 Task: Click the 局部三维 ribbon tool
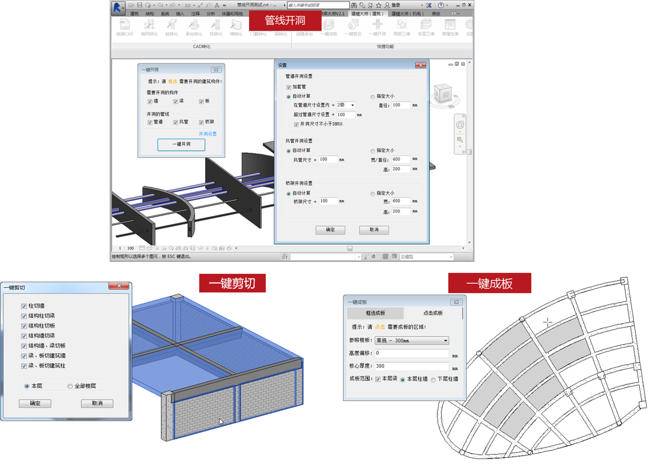click(401, 27)
